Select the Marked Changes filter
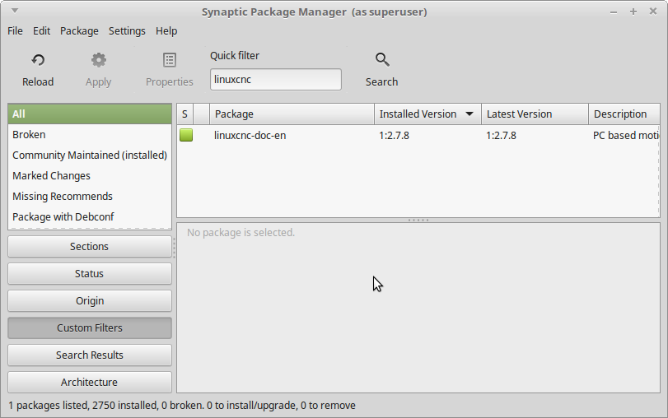The width and height of the screenshot is (668, 418). click(90, 176)
